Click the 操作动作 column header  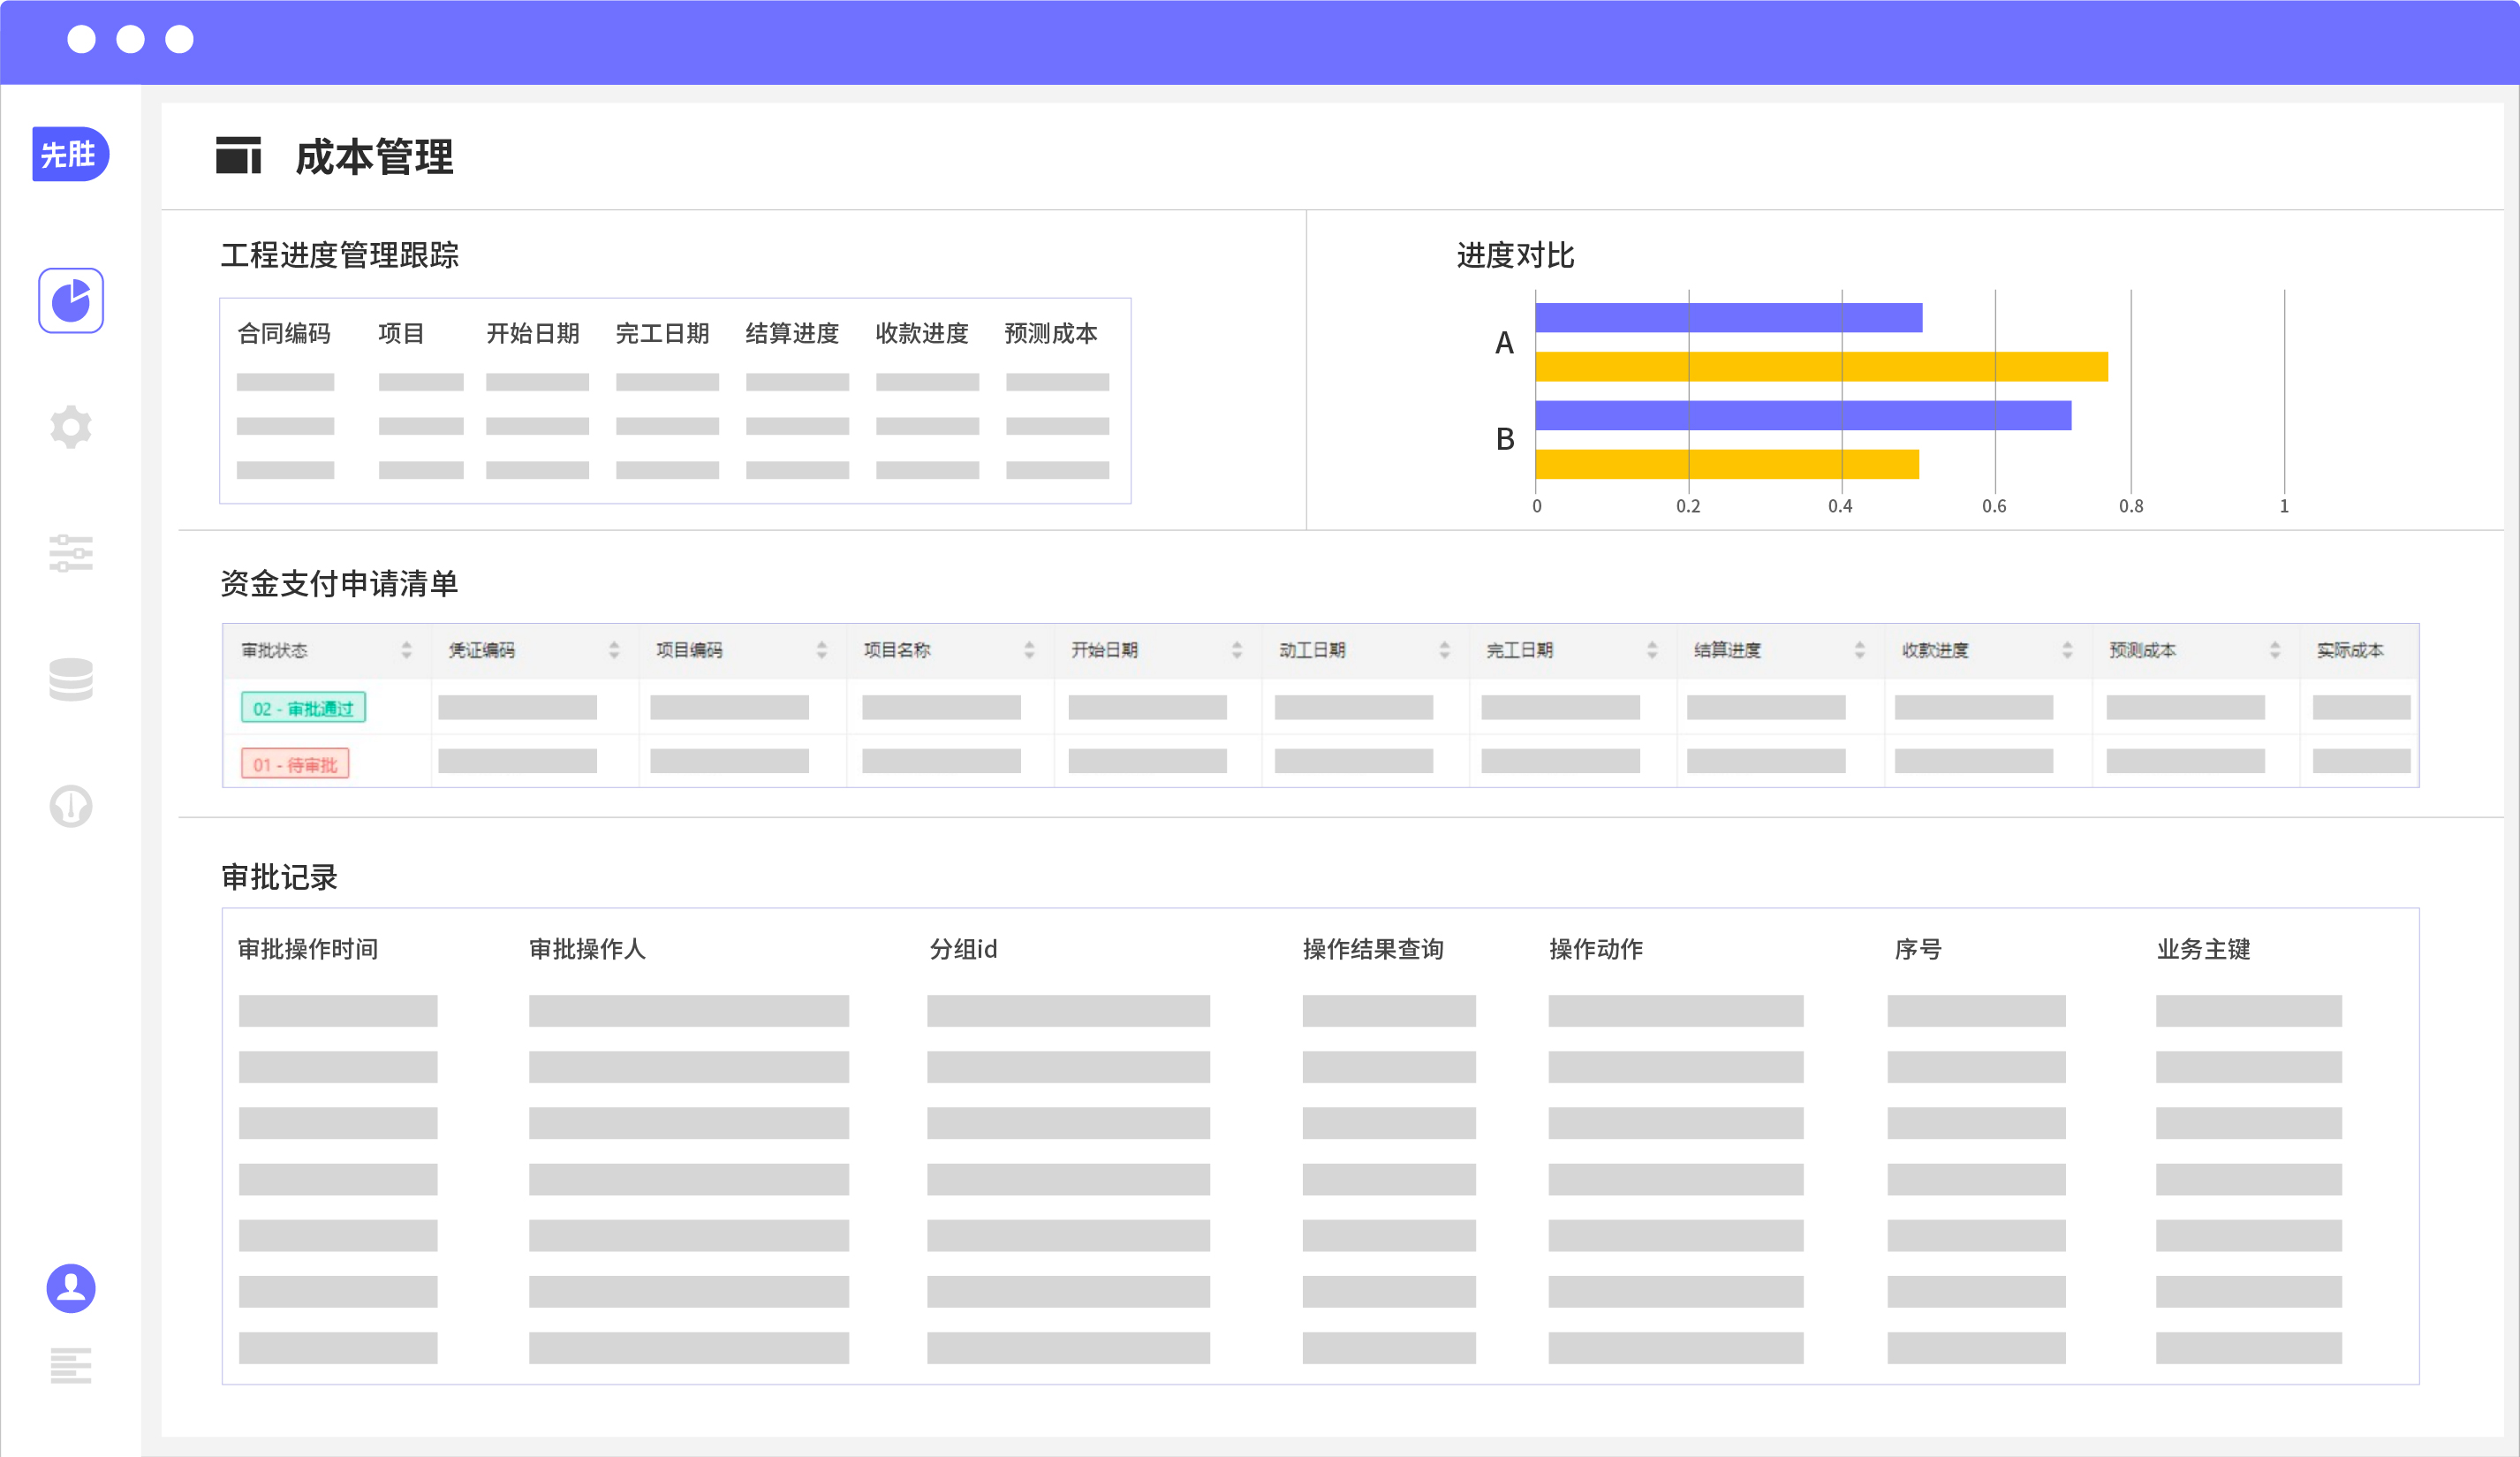(1596, 949)
